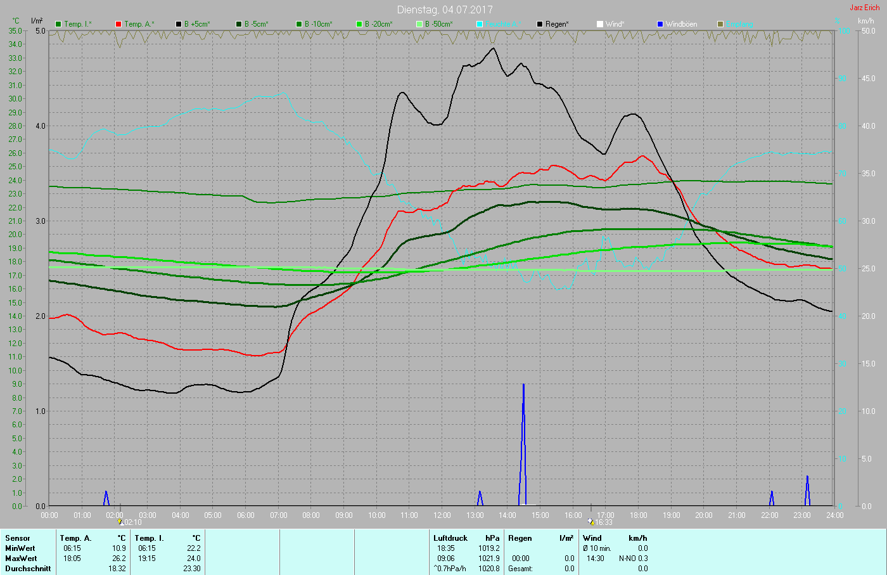Click the Wind column header in table
Screen dimensions: 887x575
point(592,538)
